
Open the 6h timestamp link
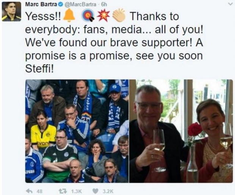pyautogui.click(x=104, y=5)
